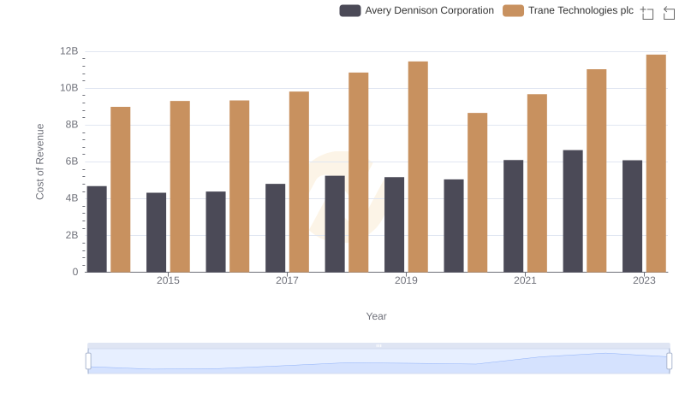Select the right handle of zoom slider
Image resolution: width=685 pixels, height=394 pixels.
click(x=670, y=362)
